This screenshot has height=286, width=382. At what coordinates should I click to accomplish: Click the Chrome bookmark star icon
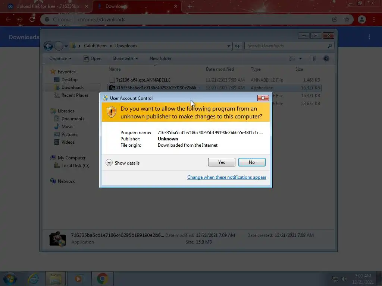(347, 19)
